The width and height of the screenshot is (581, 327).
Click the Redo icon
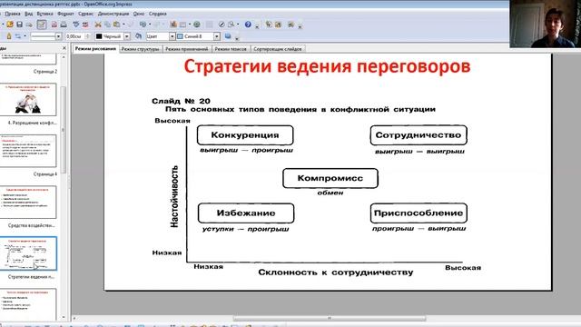157,25
